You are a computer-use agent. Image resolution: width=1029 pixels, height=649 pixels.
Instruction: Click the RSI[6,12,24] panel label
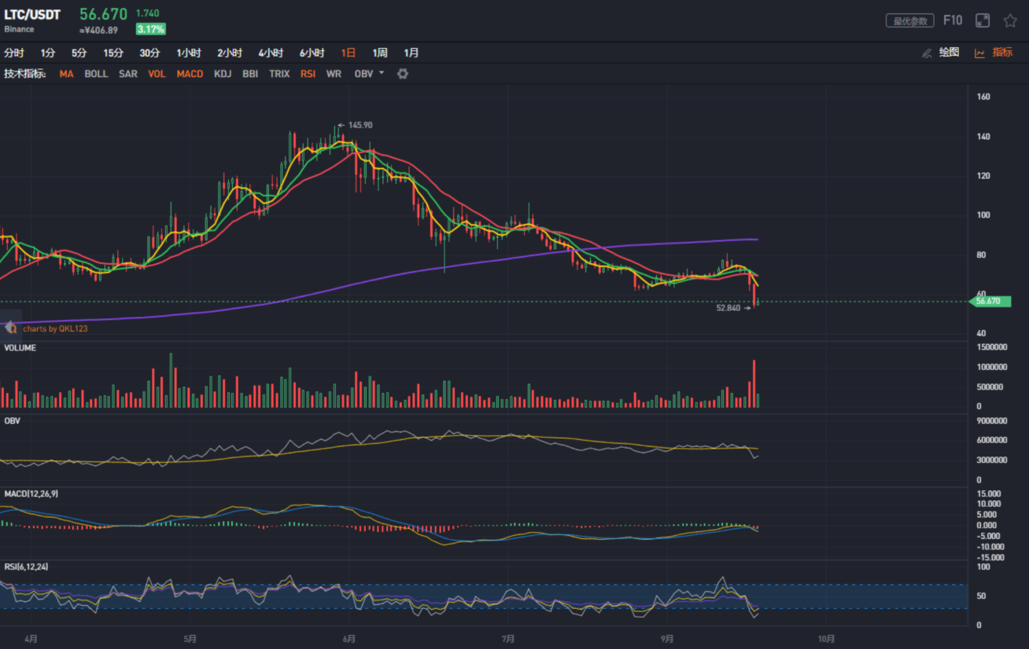(28, 566)
